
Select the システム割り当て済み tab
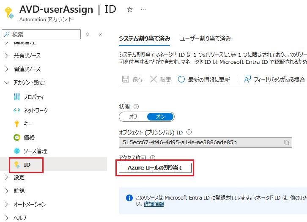pos(144,38)
